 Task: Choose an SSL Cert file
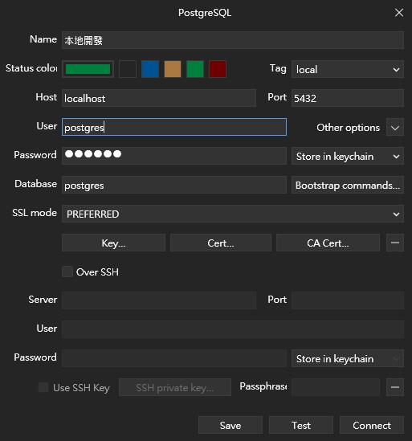coord(221,243)
